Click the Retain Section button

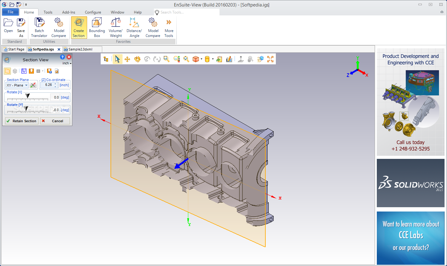[x=22, y=121]
